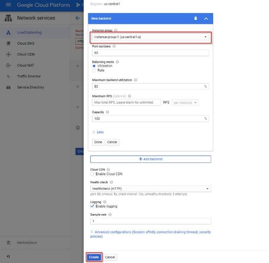
Task: Select the Utilization balancing mode
Action: (94, 66)
